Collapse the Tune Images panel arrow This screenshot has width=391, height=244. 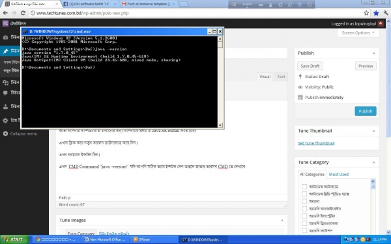(282, 221)
